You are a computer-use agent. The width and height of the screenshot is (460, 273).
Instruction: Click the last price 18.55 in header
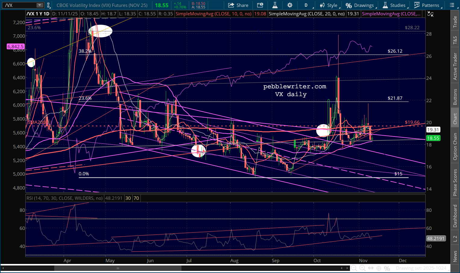[162, 5]
